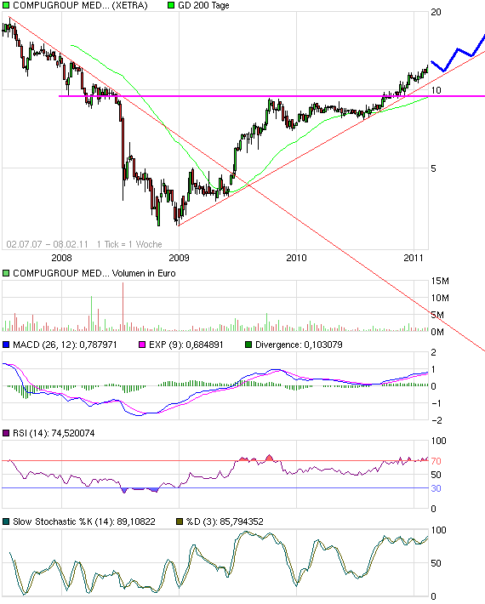Select the date range 02.07.07 – 08.02.11 text
The width and height of the screenshot is (485, 604).
pyautogui.click(x=47, y=244)
